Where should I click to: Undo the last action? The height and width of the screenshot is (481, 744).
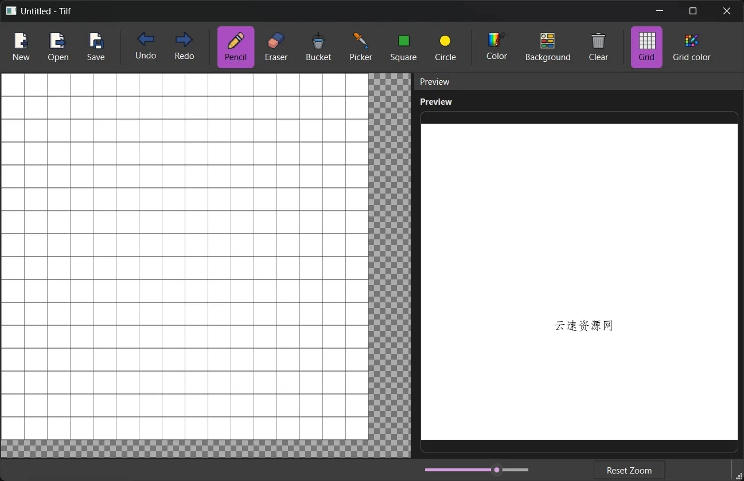[x=146, y=46]
